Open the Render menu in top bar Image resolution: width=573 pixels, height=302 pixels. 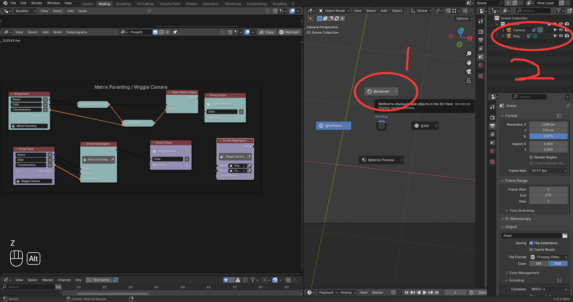pos(37,3)
